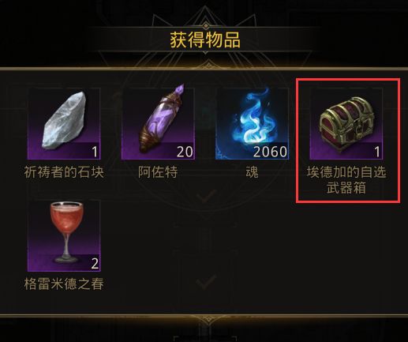Image resolution: width=408 pixels, height=342 pixels.
Task: Click the 获得物品 title banner
Action: click(205, 40)
